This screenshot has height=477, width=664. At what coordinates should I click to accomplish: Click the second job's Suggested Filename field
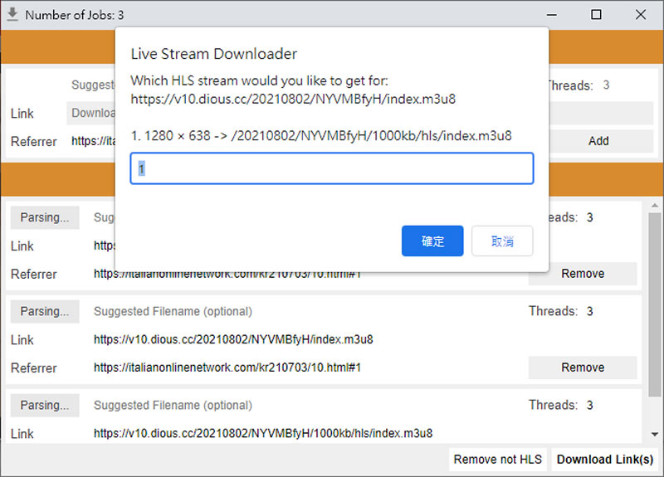(x=299, y=311)
